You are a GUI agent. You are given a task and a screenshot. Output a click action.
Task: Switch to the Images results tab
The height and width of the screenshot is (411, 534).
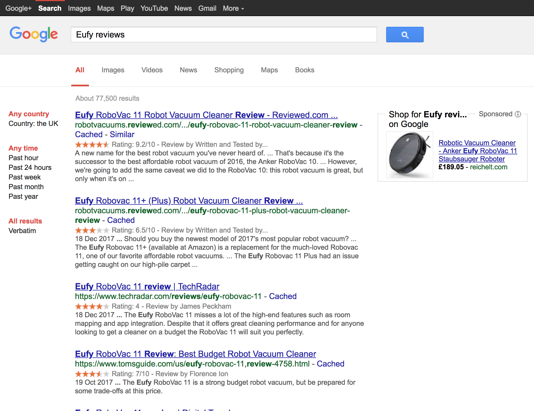pos(113,70)
